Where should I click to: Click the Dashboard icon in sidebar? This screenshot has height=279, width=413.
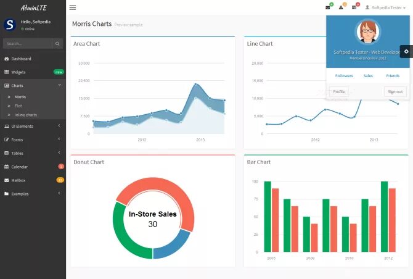click(7, 59)
